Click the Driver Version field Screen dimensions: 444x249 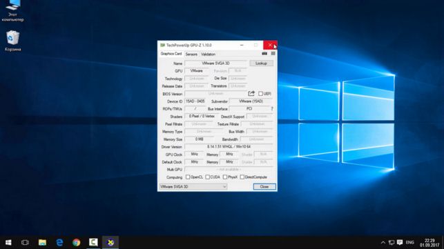tap(229, 147)
